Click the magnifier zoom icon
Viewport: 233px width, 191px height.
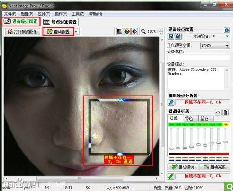pos(143,31)
